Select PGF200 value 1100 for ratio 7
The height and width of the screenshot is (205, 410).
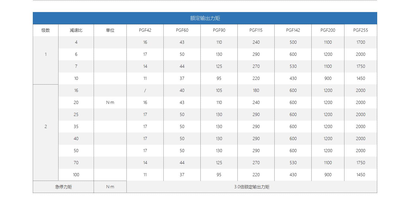[x=328, y=66]
